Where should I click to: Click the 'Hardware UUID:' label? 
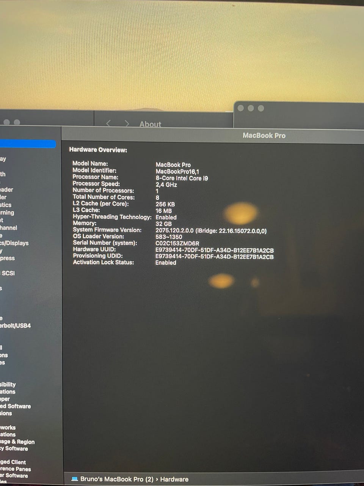click(94, 249)
